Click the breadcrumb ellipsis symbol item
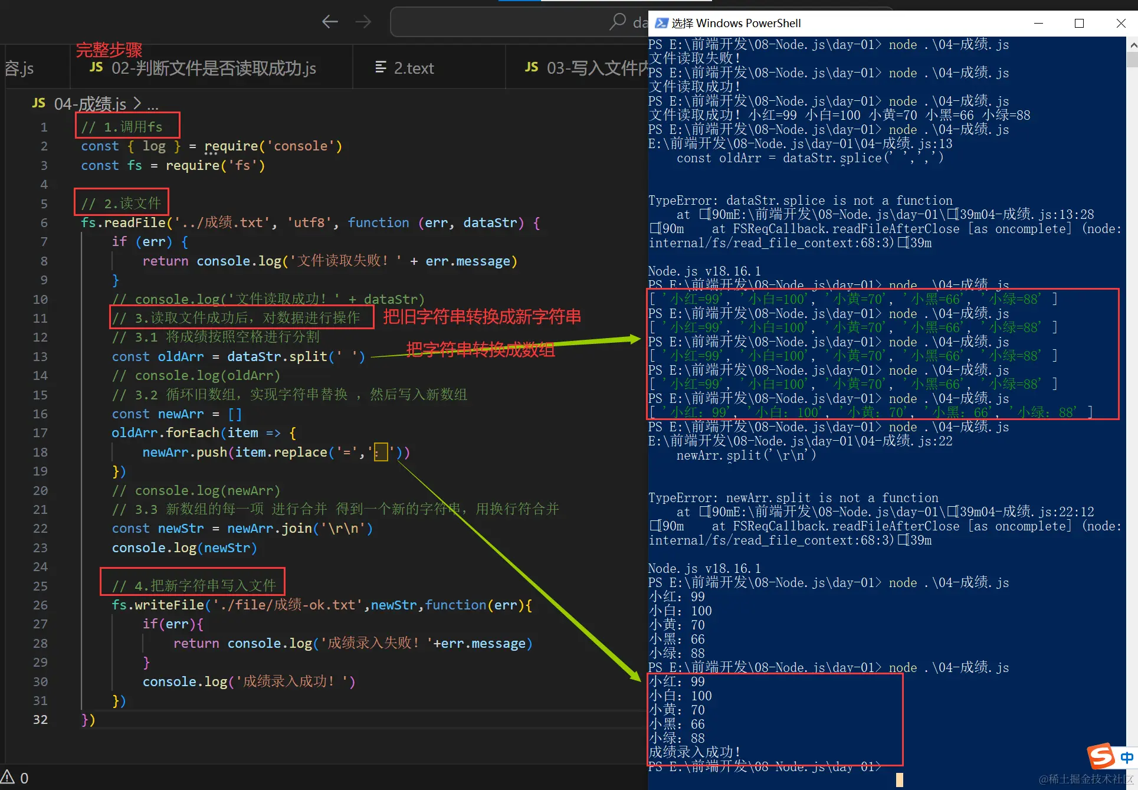Viewport: 1138px width, 790px height. point(153,105)
